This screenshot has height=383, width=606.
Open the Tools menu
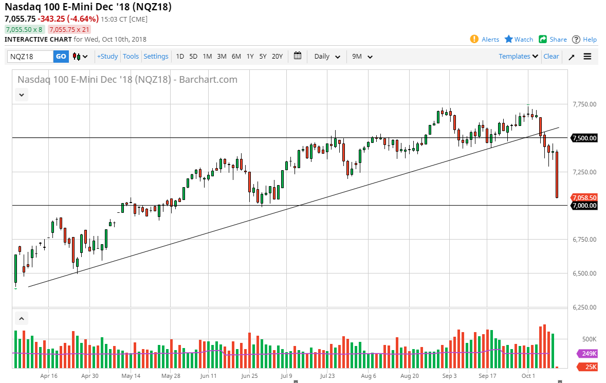coord(131,57)
